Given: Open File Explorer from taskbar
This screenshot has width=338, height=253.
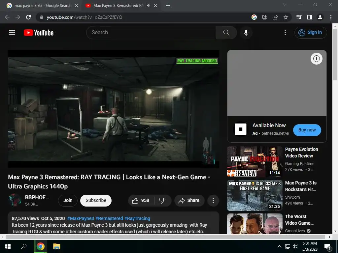Looking at the screenshot, I should (57, 246).
